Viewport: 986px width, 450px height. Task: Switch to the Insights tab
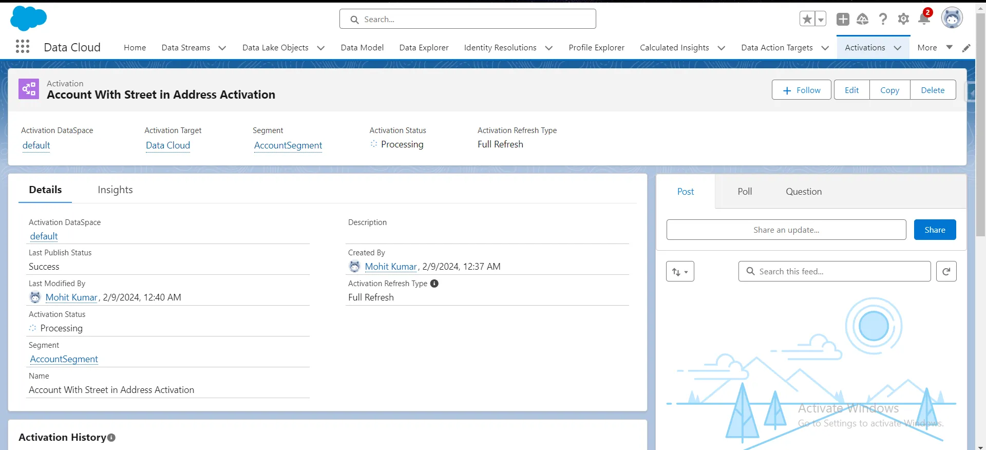[x=115, y=190]
